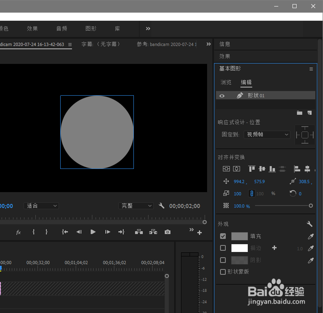Pick shadow color with eyedropper
323x313 pixels.
click(311, 260)
